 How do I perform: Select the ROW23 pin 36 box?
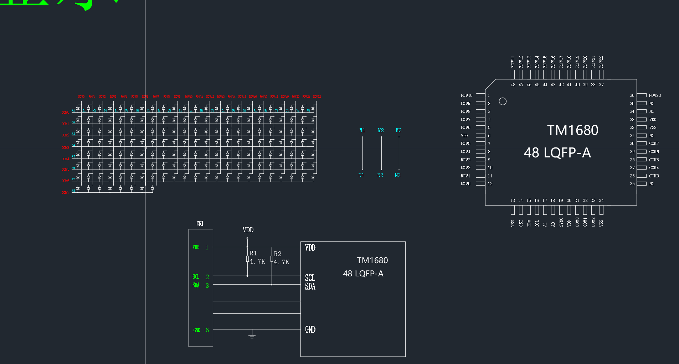click(x=642, y=95)
